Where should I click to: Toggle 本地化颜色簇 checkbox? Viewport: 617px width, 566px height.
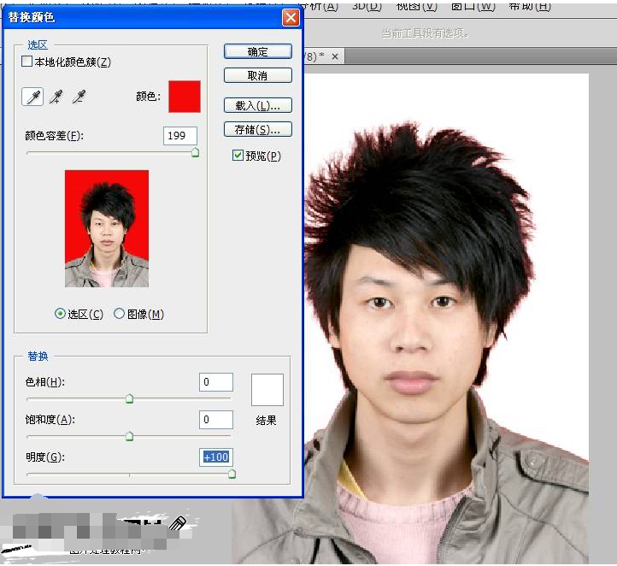26,62
